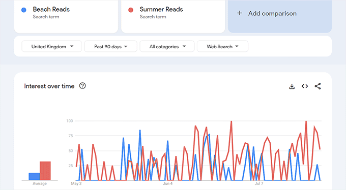The image size is (346, 190).
Task: Click the Jun 4 axis label
Action: 168,183
